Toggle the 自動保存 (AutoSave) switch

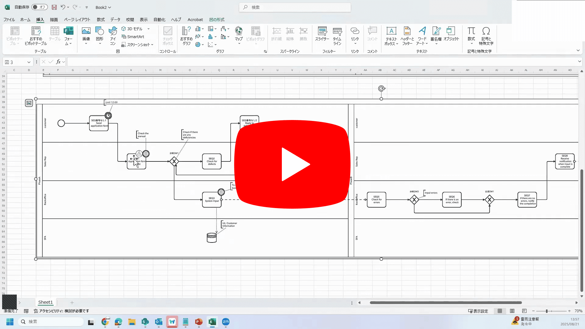pos(40,7)
